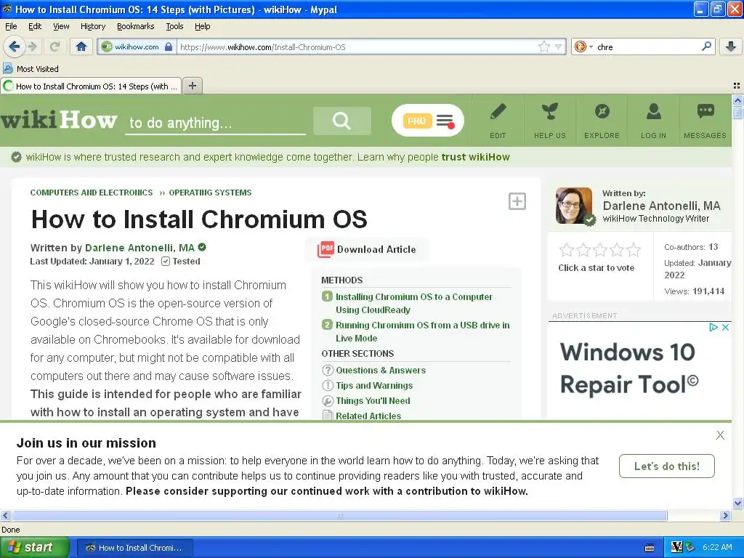Click the wikiHow search magnifier button

341,121
